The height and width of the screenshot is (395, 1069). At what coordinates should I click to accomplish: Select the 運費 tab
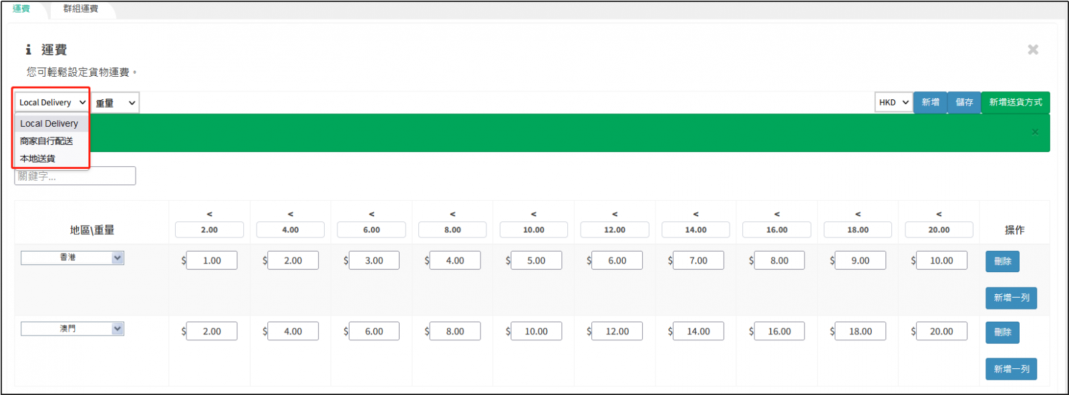click(21, 9)
